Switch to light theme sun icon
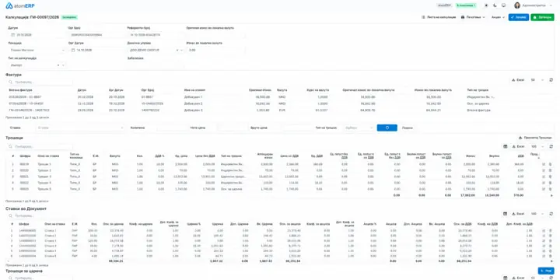The width and height of the screenshot is (560, 280). (486, 5)
